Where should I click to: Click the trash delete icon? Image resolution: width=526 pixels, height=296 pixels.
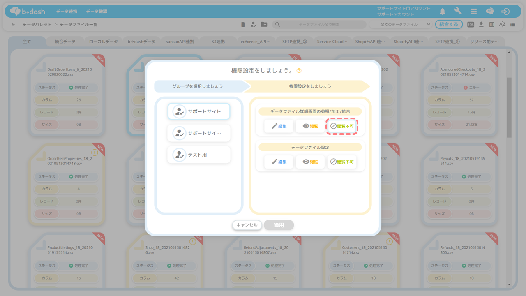[243, 25]
